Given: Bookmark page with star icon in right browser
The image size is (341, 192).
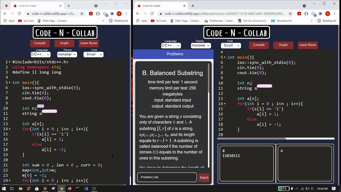Looking at the screenshot, I should point(290,14).
